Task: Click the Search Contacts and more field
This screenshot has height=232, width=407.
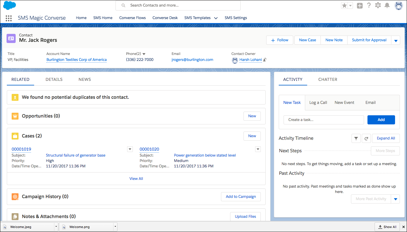Action: pos(178,5)
